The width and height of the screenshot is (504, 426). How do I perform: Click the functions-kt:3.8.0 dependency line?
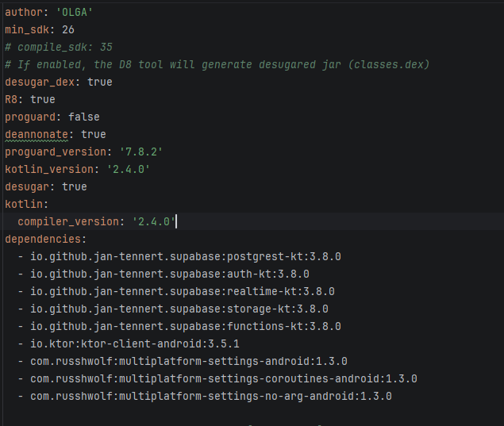pos(179,326)
